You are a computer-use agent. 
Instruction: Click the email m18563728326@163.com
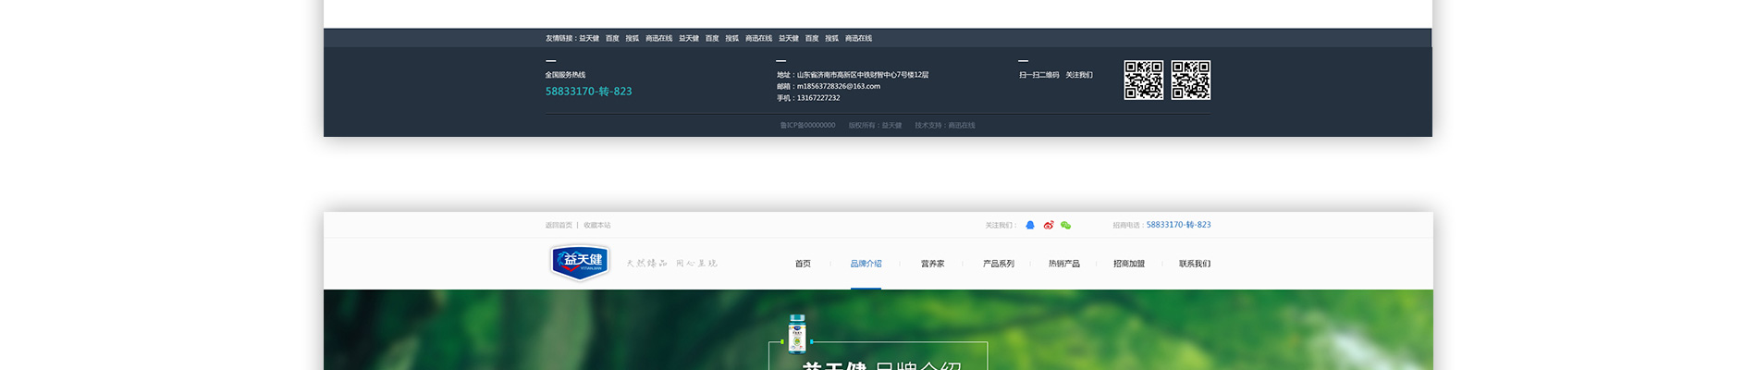(839, 86)
